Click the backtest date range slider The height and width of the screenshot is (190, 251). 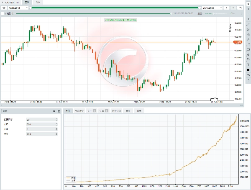point(115,8)
